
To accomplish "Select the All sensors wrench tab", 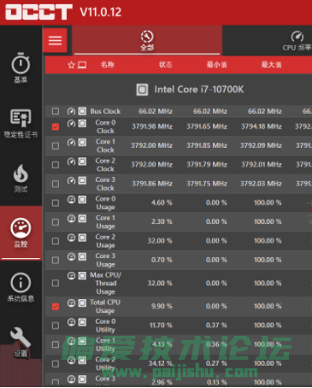I will click(x=147, y=40).
